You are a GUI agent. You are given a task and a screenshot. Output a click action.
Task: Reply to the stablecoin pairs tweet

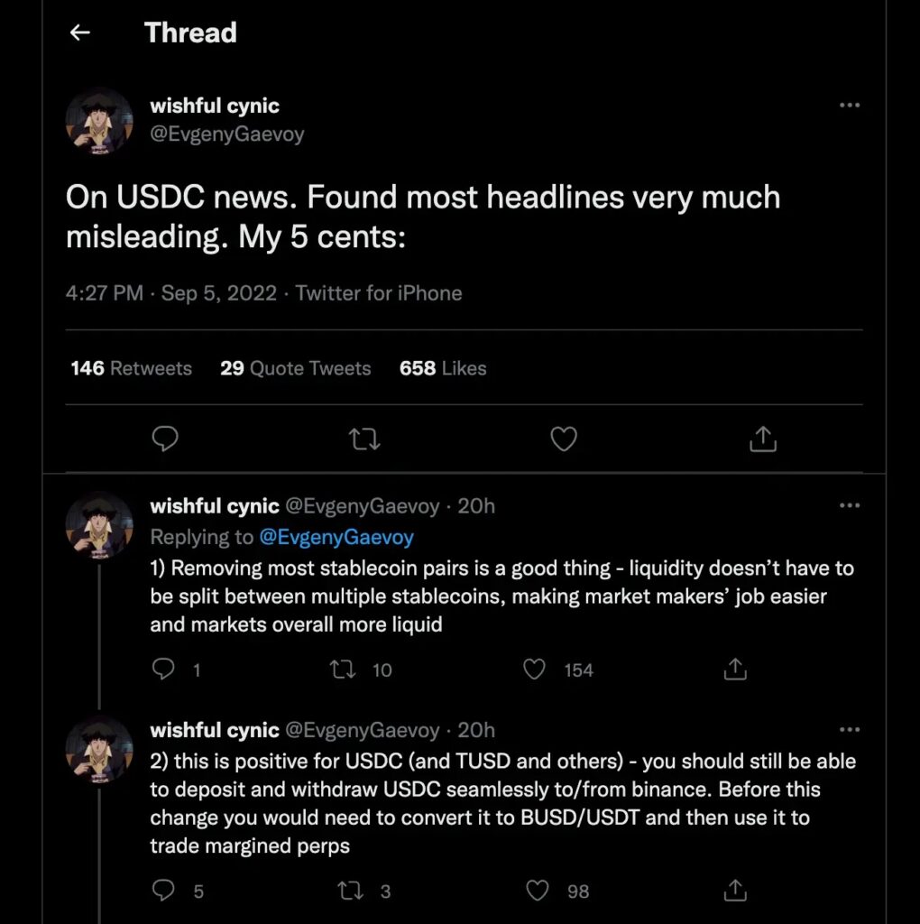coord(163,670)
